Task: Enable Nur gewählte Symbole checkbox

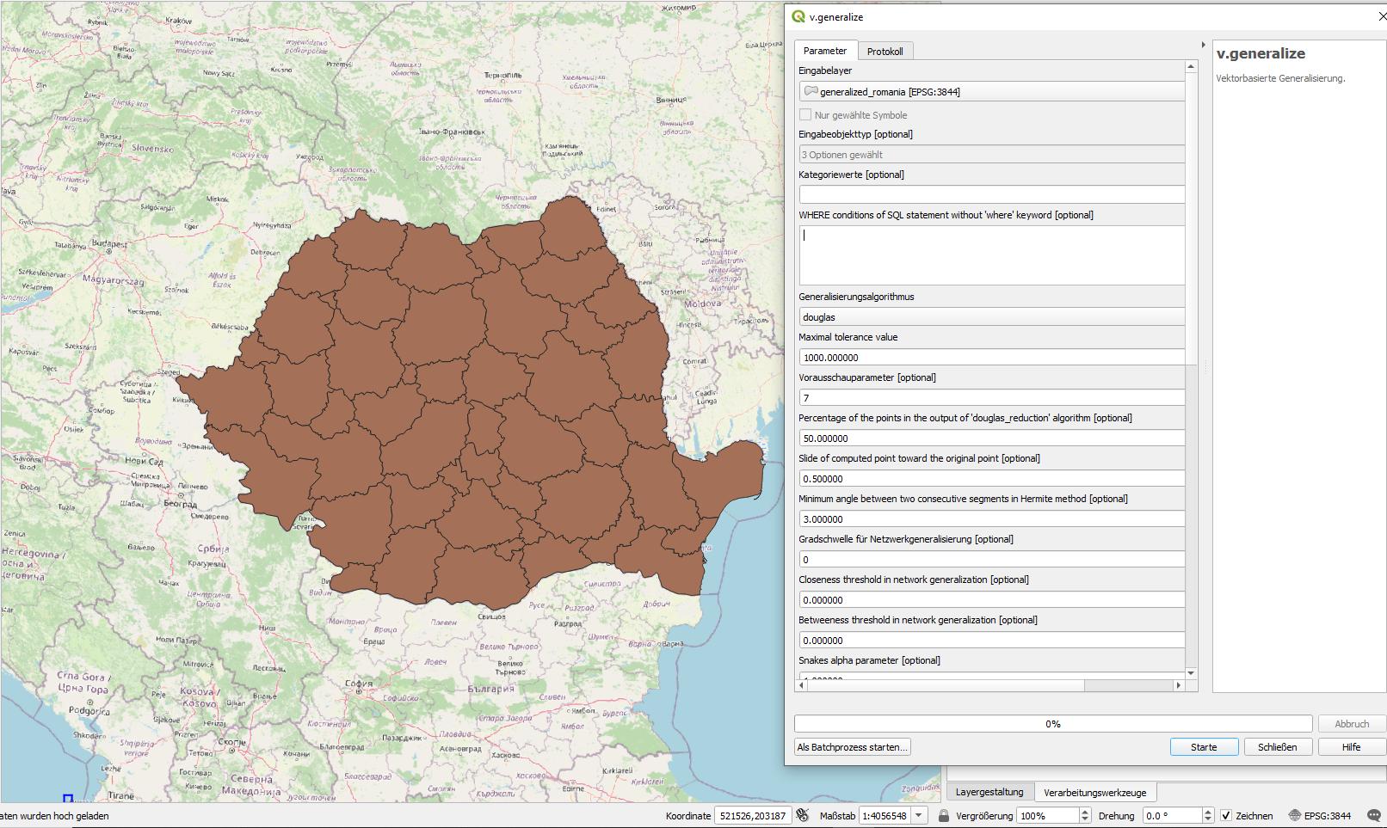Action: click(x=805, y=114)
